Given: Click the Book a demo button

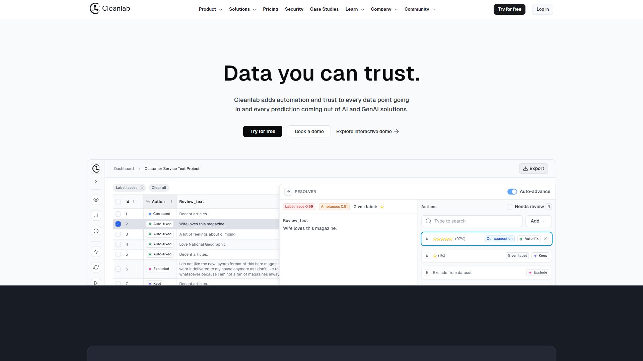Looking at the screenshot, I should pyautogui.click(x=309, y=131).
